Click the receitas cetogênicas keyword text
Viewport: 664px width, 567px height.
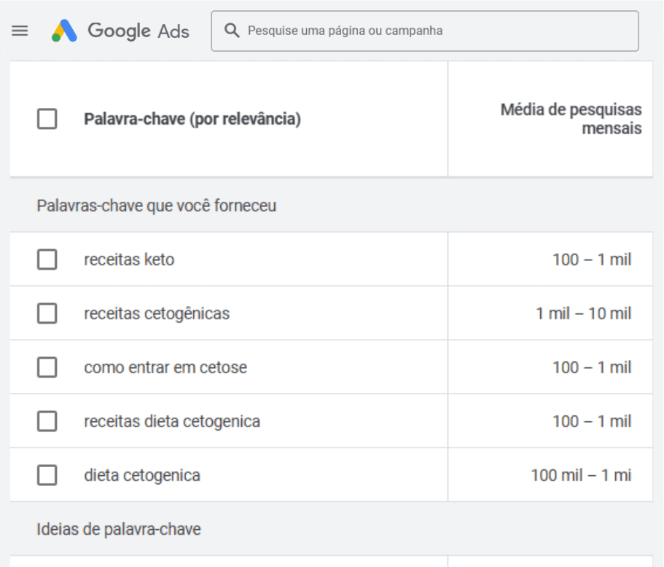157,313
